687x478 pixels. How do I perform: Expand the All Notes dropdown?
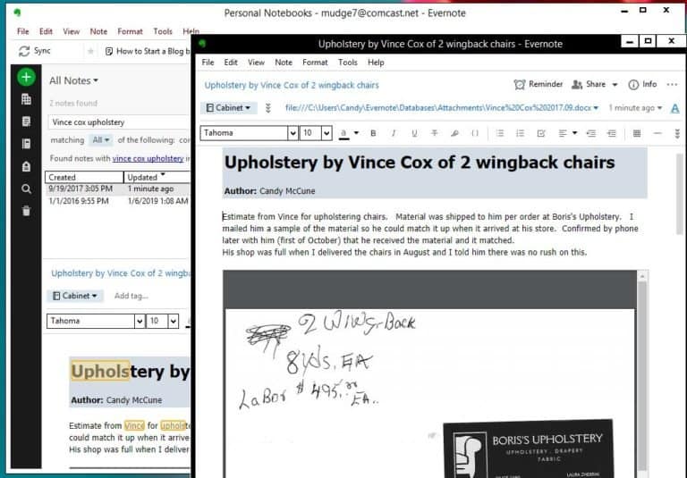click(x=73, y=80)
